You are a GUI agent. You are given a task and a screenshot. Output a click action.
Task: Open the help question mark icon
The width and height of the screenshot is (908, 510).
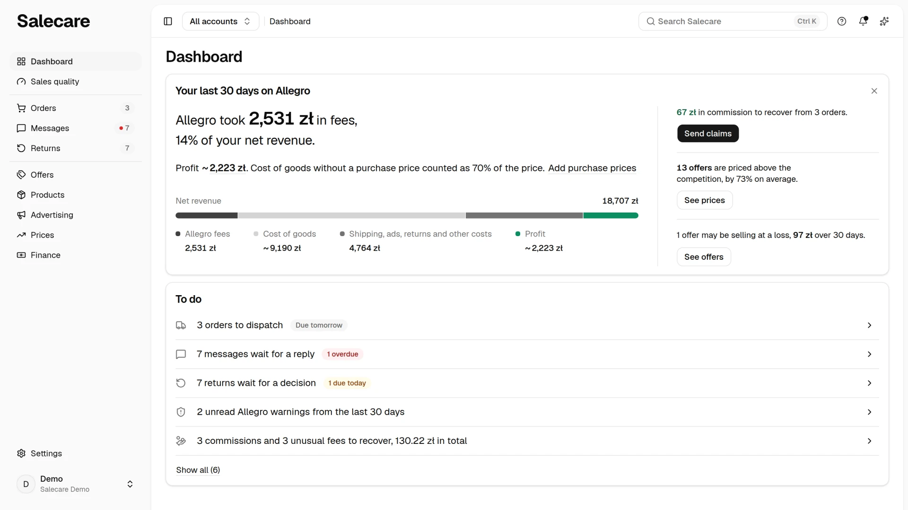click(842, 21)
